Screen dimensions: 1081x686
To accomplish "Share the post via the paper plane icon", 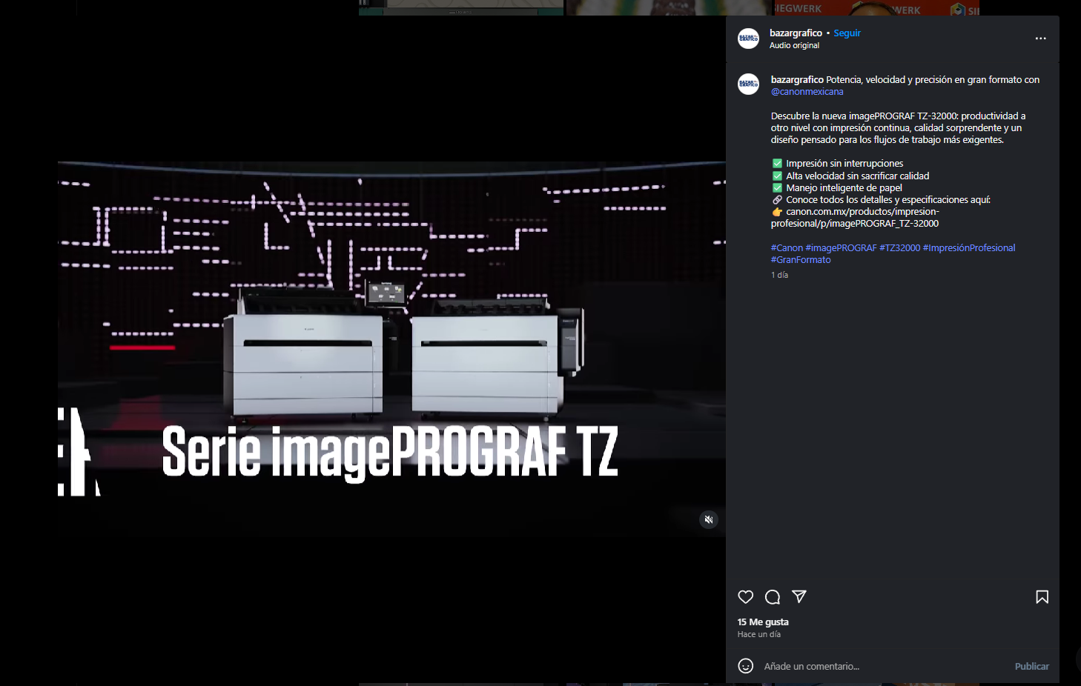I will (799, 596).
